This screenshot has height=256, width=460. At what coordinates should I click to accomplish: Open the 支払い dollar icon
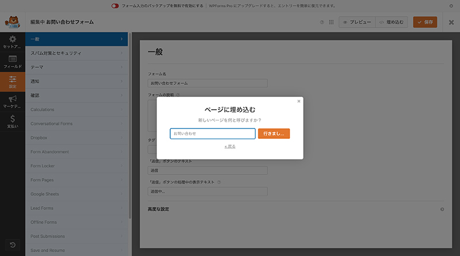coord(12,121)
